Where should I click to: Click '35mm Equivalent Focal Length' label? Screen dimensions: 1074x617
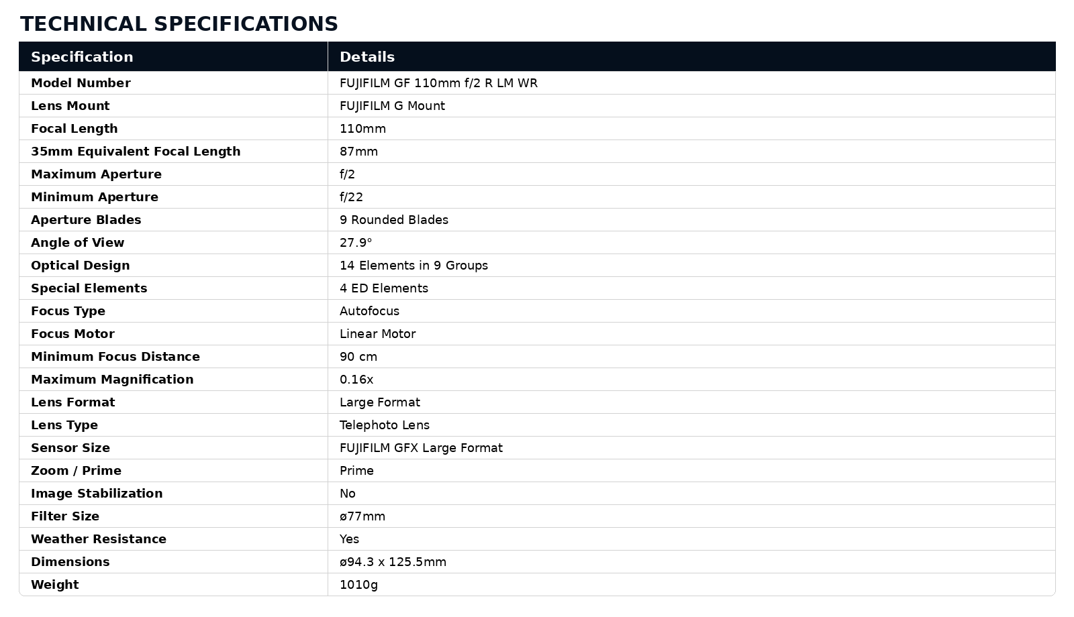(136, 152)
